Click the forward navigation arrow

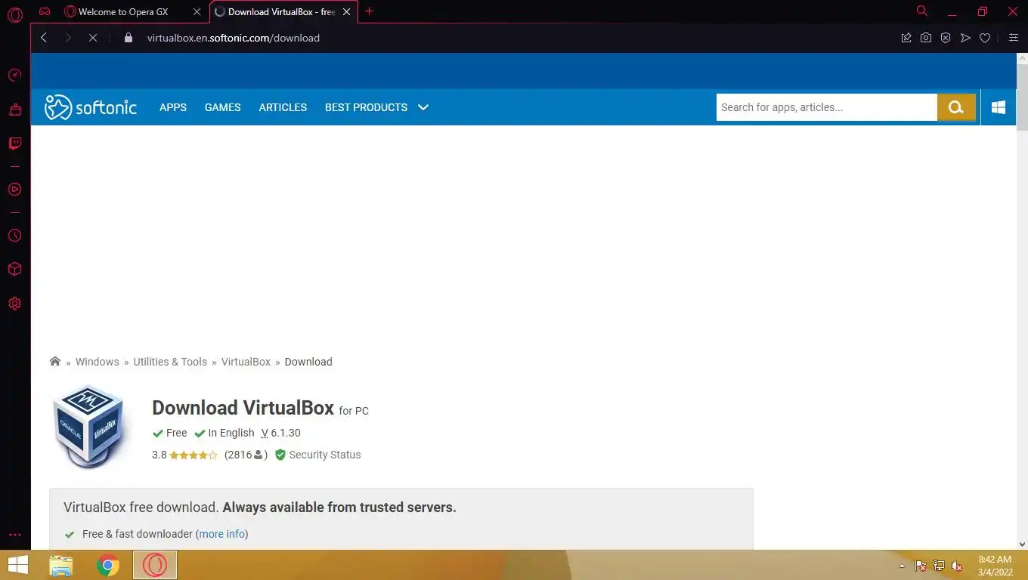pos(68,38)
